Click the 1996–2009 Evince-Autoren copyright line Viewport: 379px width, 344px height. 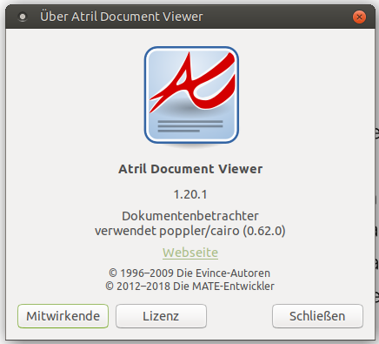(x=189, y=273)
